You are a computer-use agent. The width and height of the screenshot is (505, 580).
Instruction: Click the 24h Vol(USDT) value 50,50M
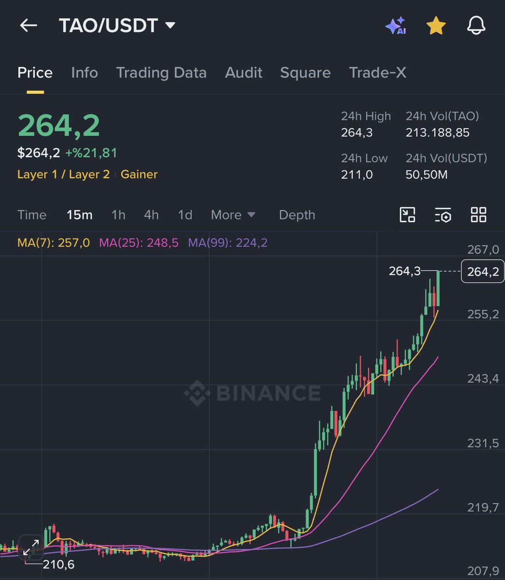[x=426, y=174]
